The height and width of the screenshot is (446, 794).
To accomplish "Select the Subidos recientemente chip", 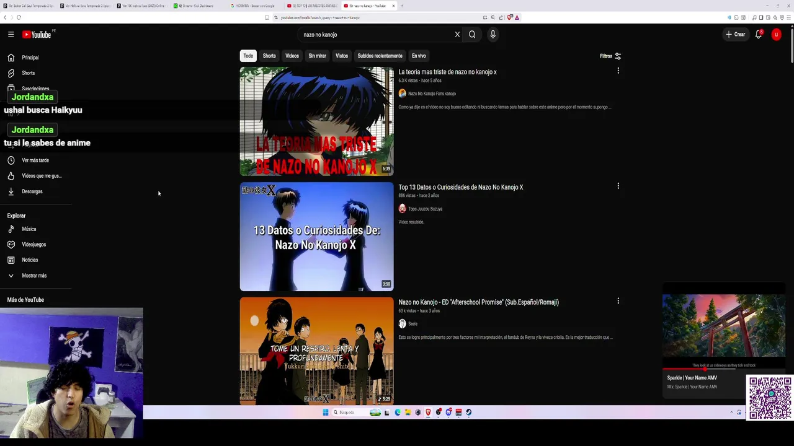I will [380, 56].
